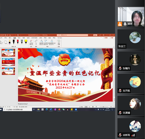
Task: Collapse the ribbon with the chevron
Action: 114,47
